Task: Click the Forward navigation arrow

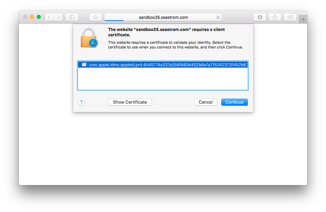Action: coord(58,17)
